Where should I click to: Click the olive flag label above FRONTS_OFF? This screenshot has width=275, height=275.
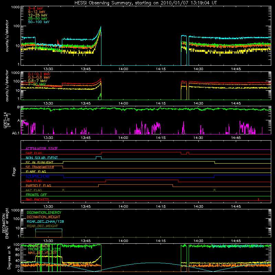[x=34, y=190]
